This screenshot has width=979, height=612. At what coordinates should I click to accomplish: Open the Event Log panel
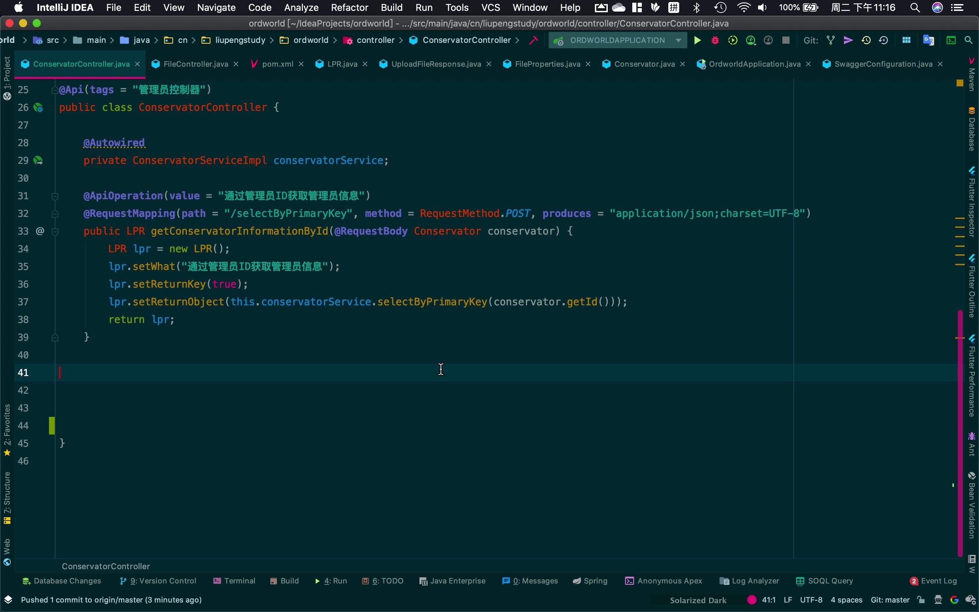point(933,581)
